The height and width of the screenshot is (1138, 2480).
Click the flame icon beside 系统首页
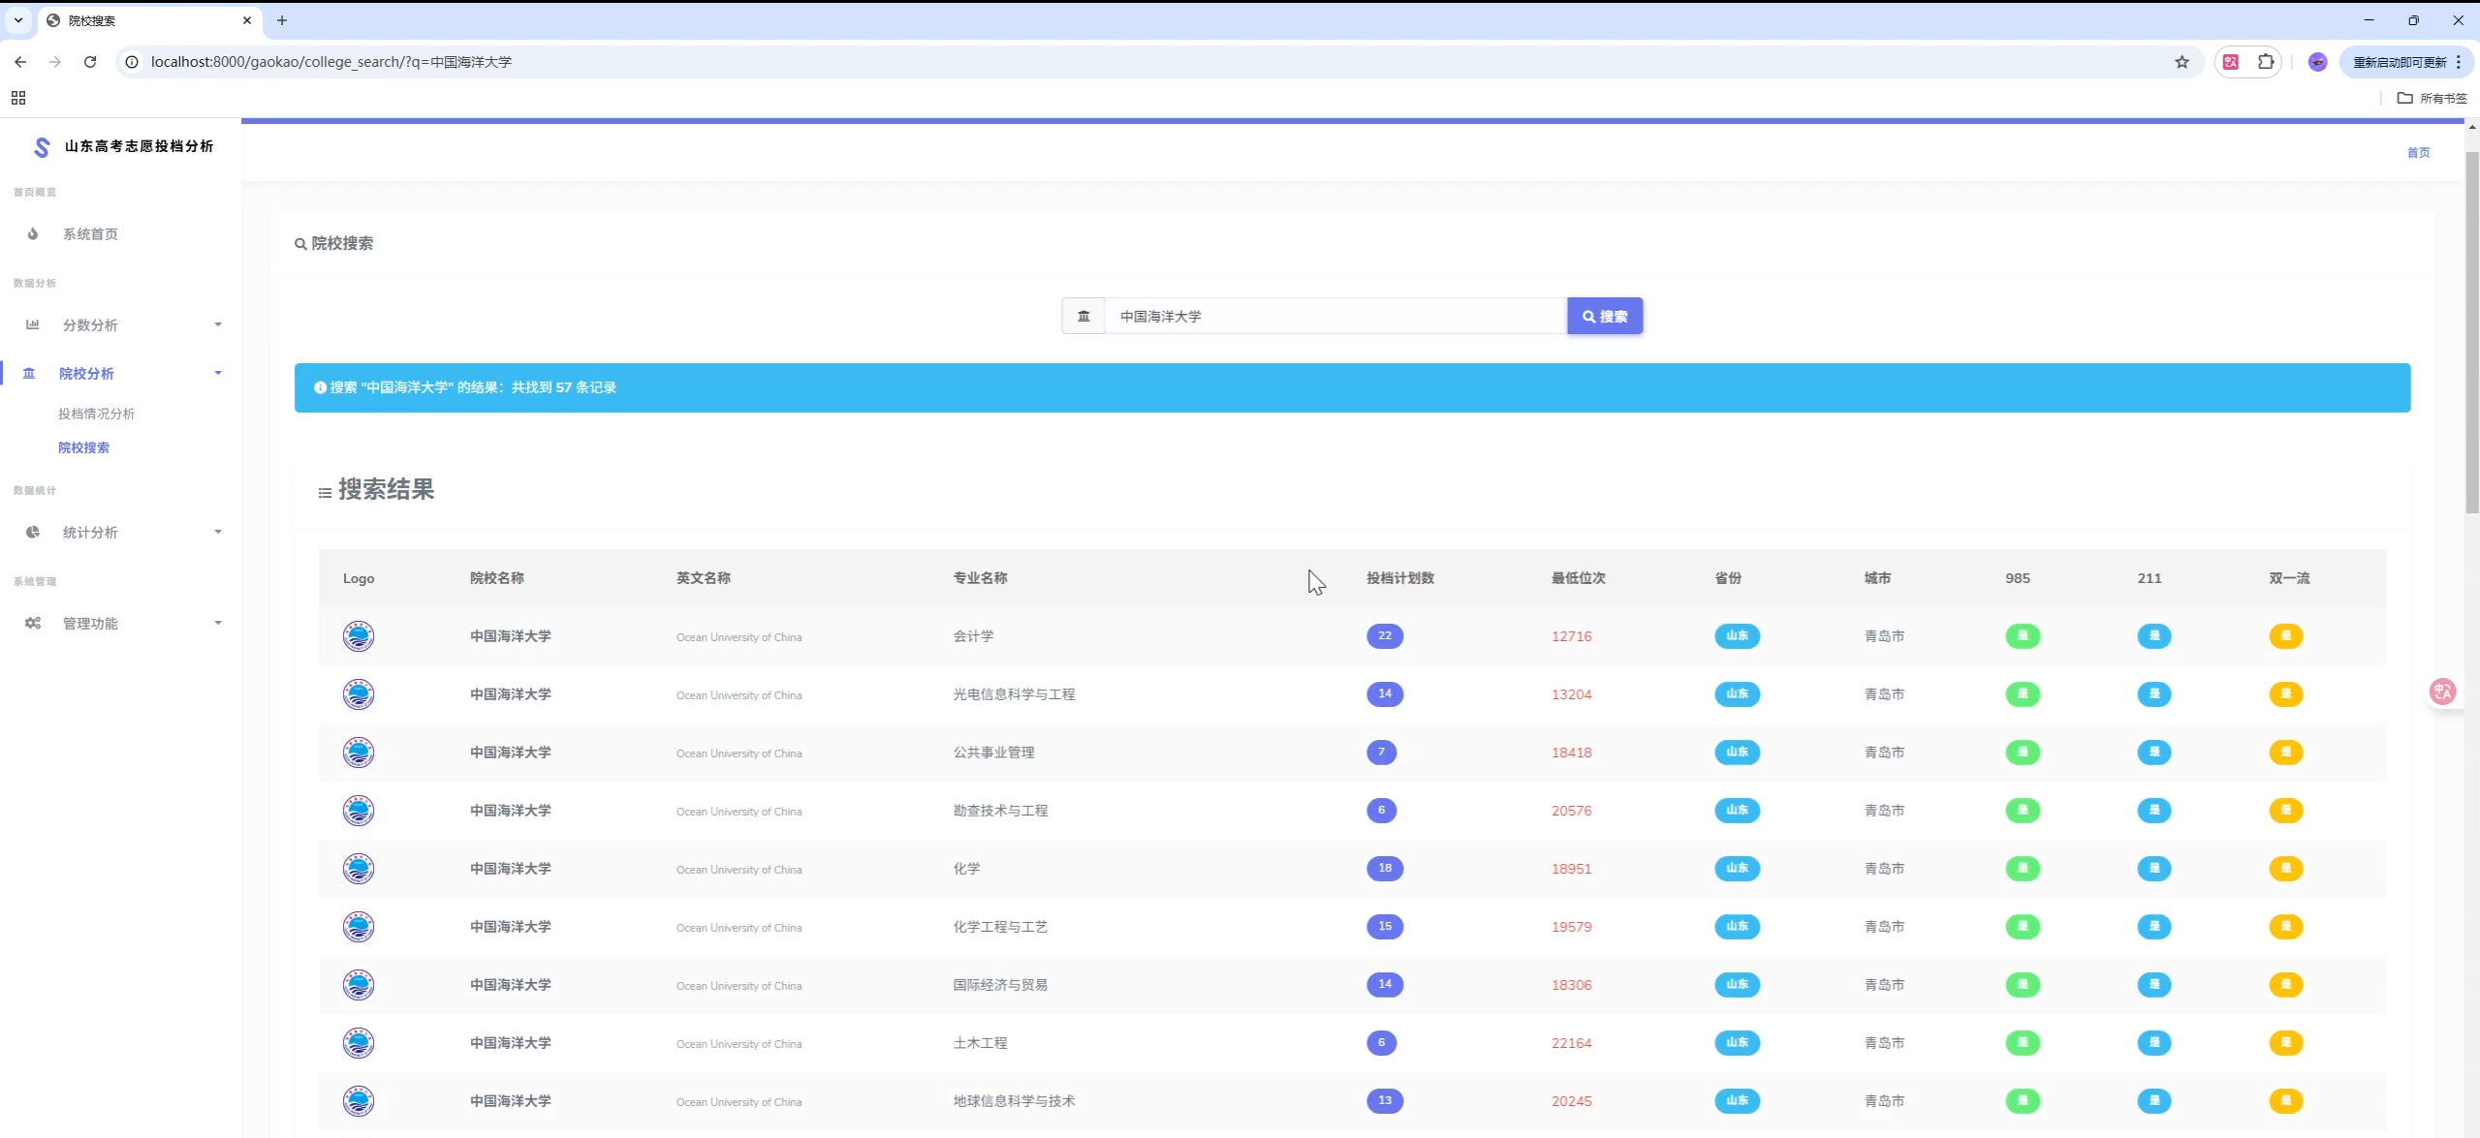[33, 233]
